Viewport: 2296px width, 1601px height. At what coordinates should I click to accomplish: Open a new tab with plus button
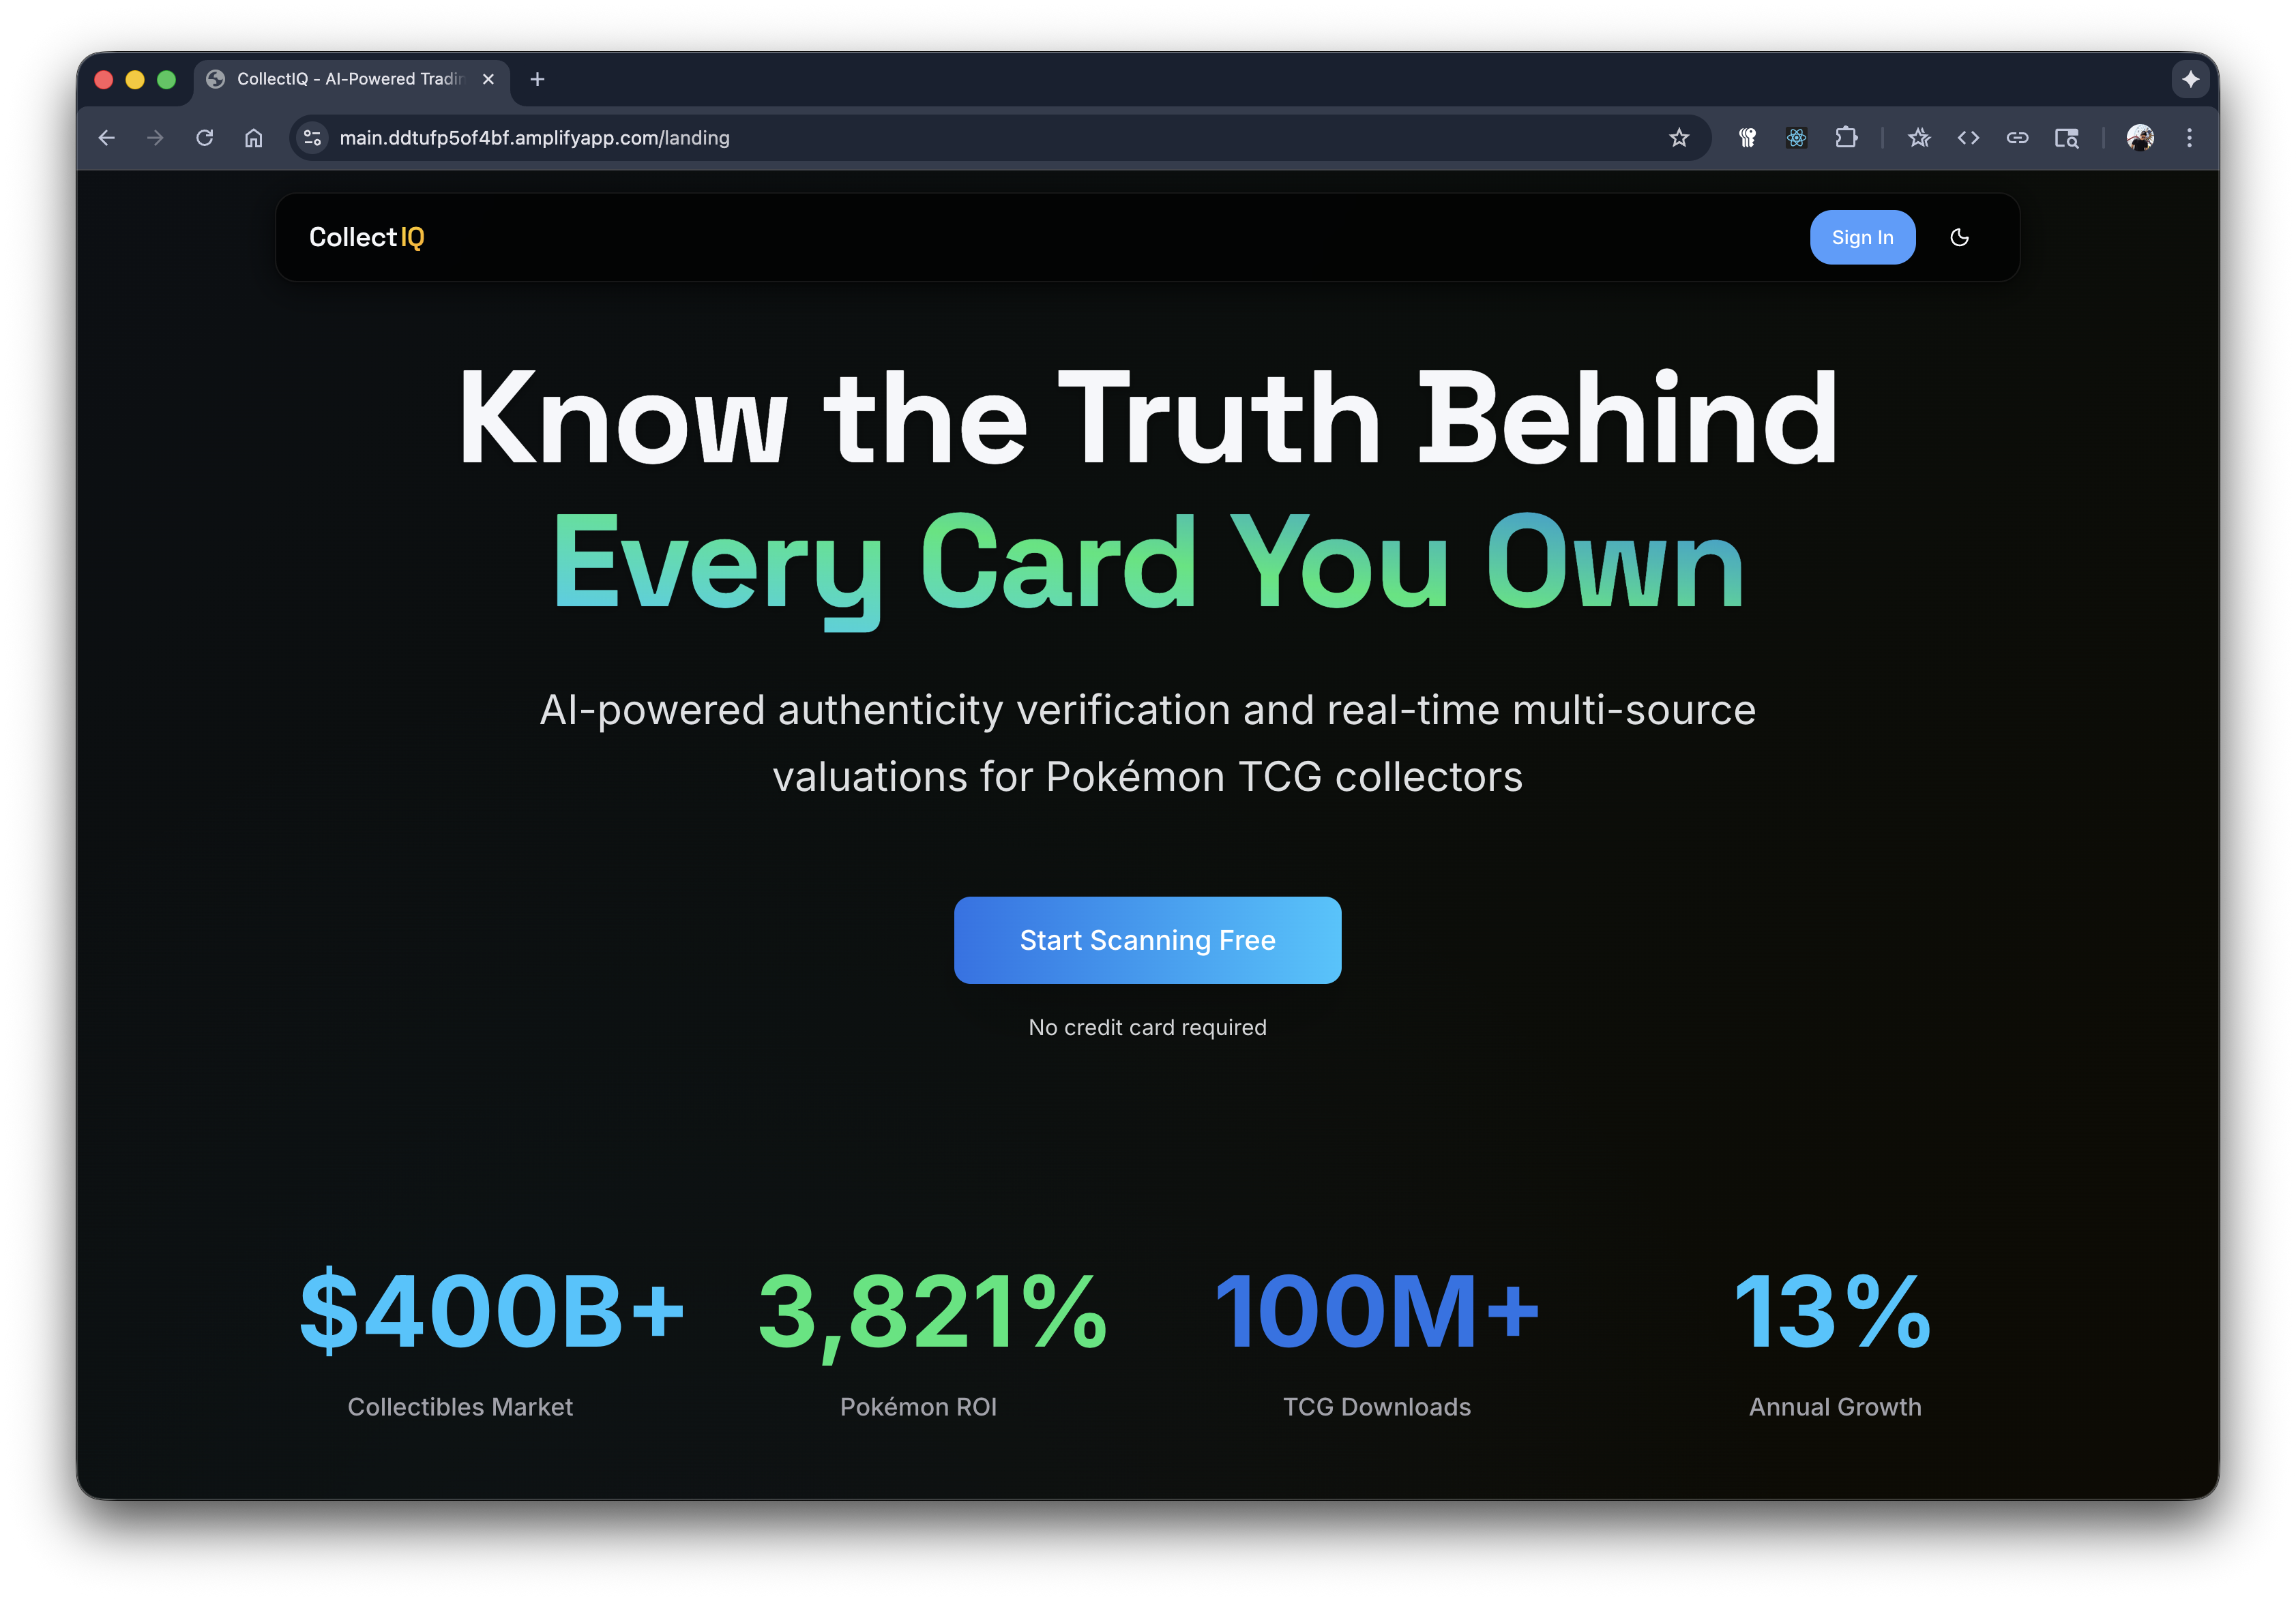click(x=537, y=79)
